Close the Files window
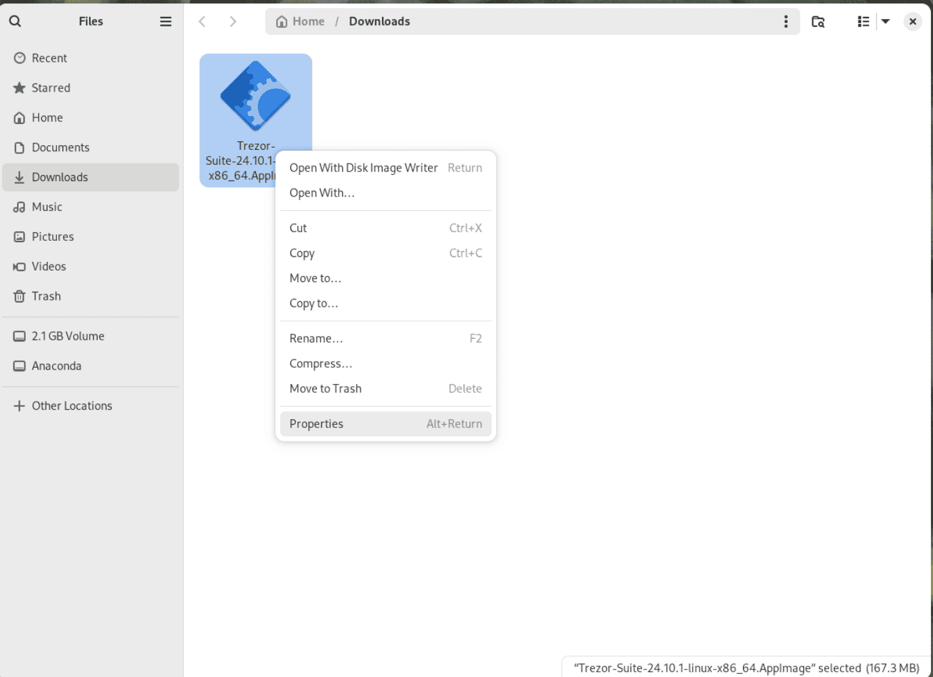Image resolution: width=933 pixels, height=677 pixels. pyautogui.click(x=913, y=22)
